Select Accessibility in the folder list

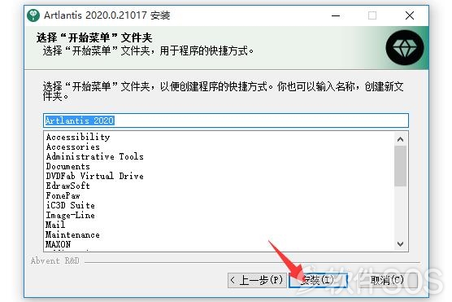78,137
